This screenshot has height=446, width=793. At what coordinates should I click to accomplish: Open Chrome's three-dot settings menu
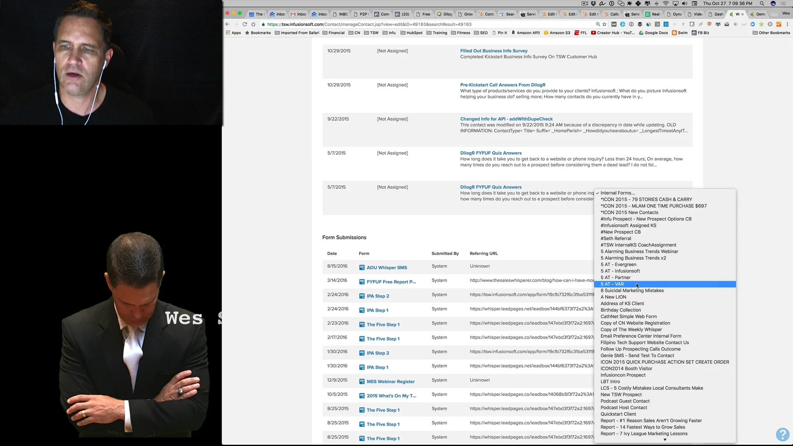click(x=788, y=24)
